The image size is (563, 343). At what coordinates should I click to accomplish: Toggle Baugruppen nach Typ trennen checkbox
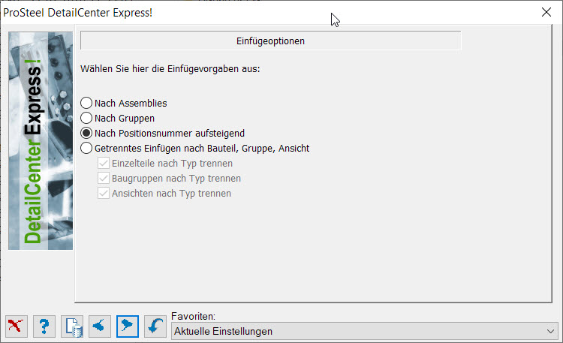point(104,179)
